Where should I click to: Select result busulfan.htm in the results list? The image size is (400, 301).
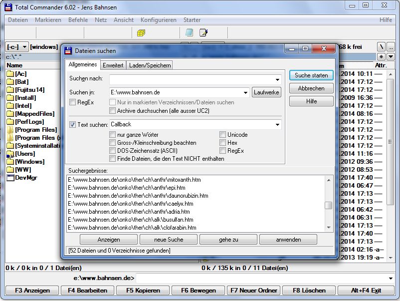[131, 220]
